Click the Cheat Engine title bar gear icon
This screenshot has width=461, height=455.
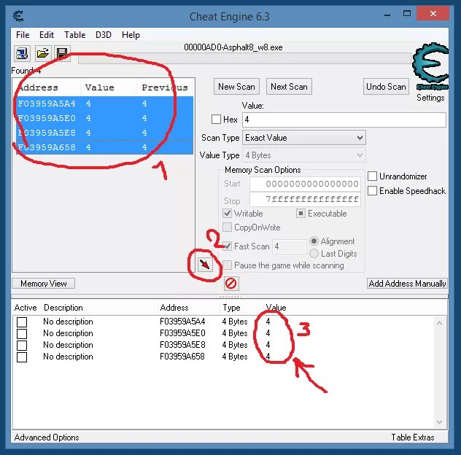[x=18, y=16]
